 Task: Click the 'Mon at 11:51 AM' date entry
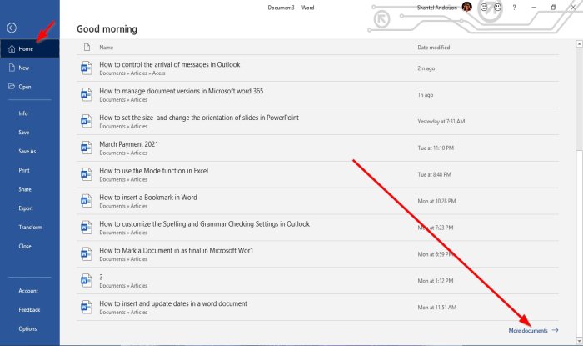point(437,308)
